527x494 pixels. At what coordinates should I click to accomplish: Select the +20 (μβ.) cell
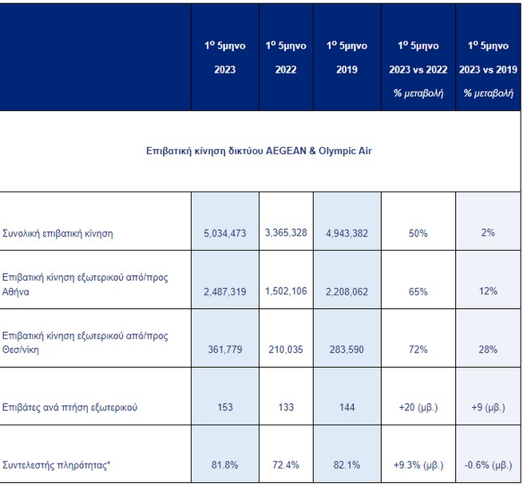(x=418, y=407)
